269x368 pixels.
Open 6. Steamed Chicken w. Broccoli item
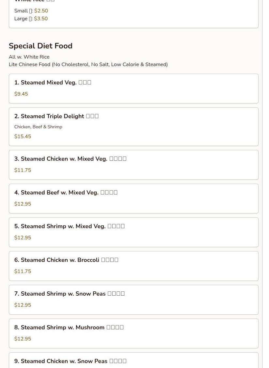(134, 266)
